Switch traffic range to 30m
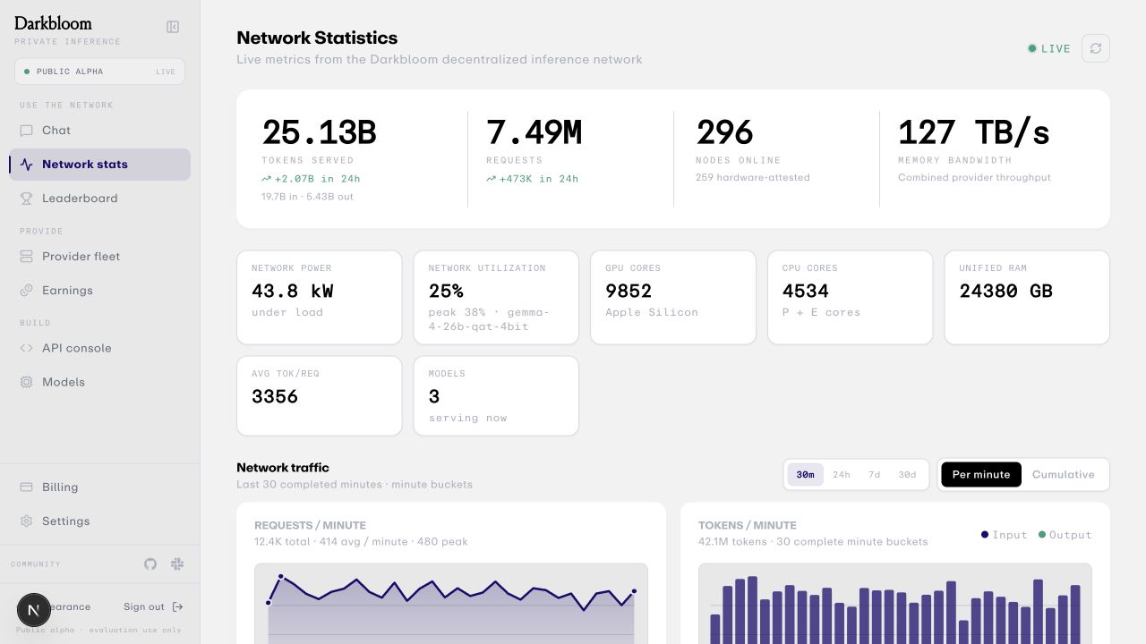Image resolution: width=1146 pixels, height=644 pixels. [806, 475]
